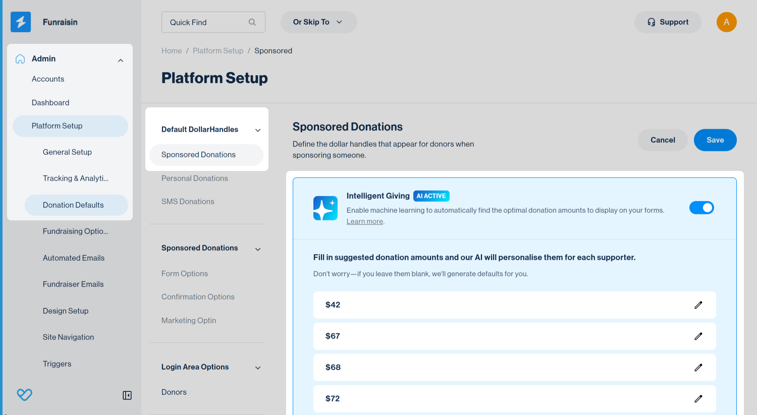Image resolution: width=757 pixels, height=415 pixels.
Task: Collapse the Admin sidebar section
Action: pos(121,61)
